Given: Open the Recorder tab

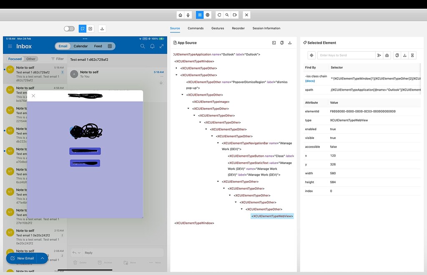Looking at the screenshot, I should coord(238,28).
